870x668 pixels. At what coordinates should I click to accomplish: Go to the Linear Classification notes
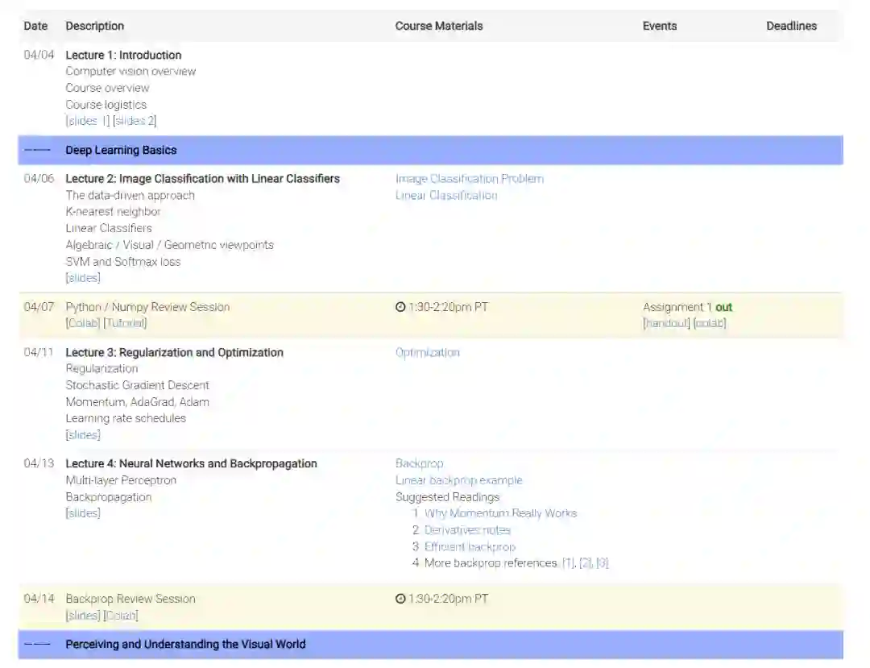click(x=445, y=196)
